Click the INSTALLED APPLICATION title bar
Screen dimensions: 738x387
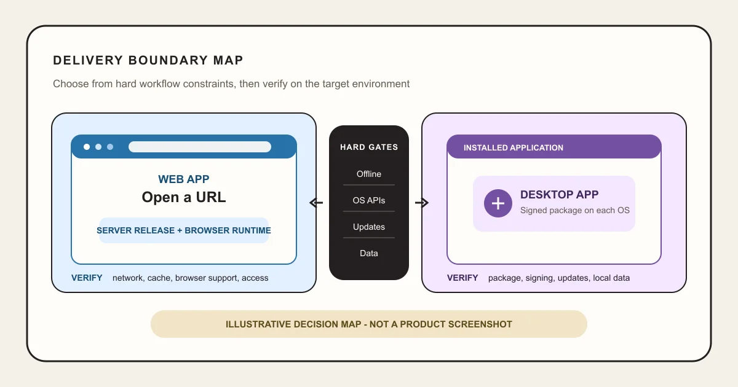tap(554, 147)
